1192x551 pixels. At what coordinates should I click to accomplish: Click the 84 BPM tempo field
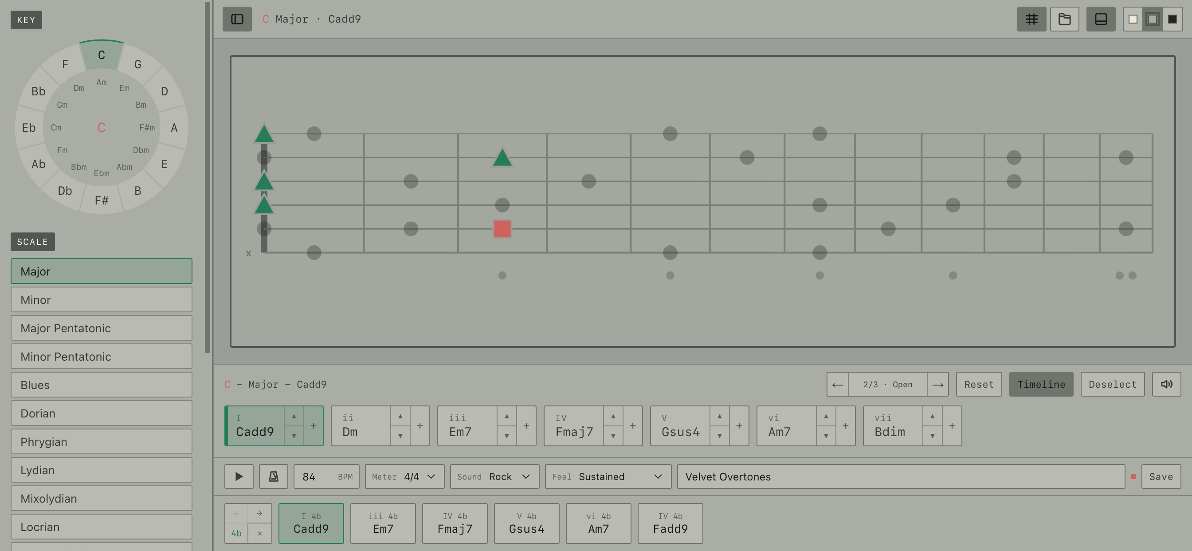[326, 476]
